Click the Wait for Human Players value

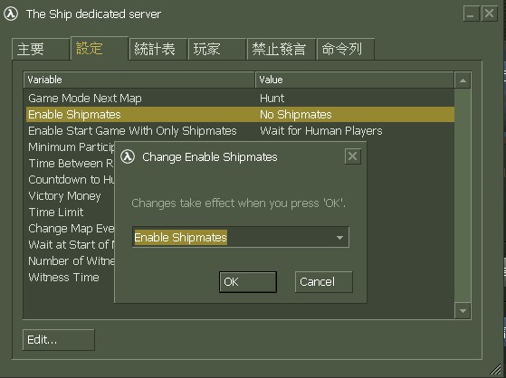point(321,131)
